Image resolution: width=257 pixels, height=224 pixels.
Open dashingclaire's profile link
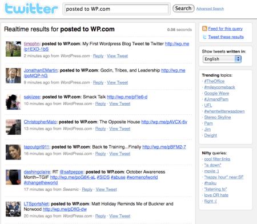tap(37, 172)
